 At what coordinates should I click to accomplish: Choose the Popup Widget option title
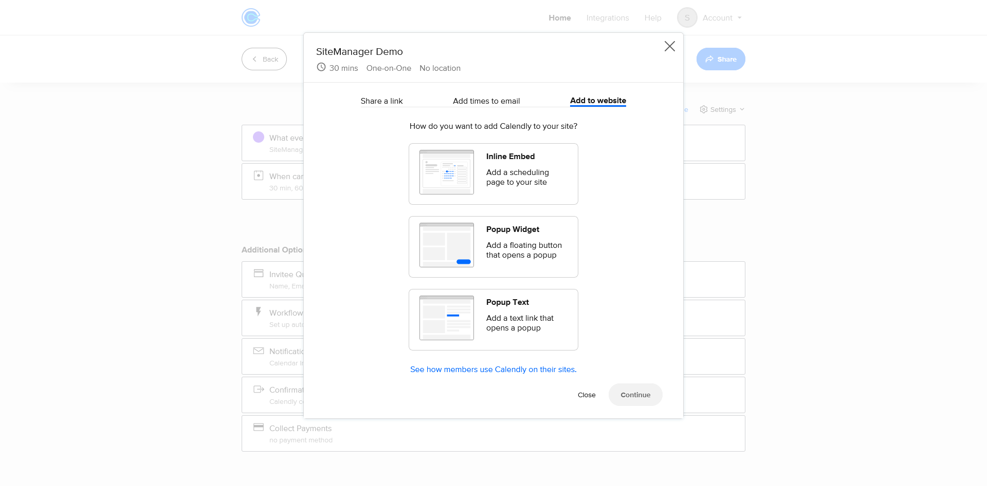click(513, 229)
